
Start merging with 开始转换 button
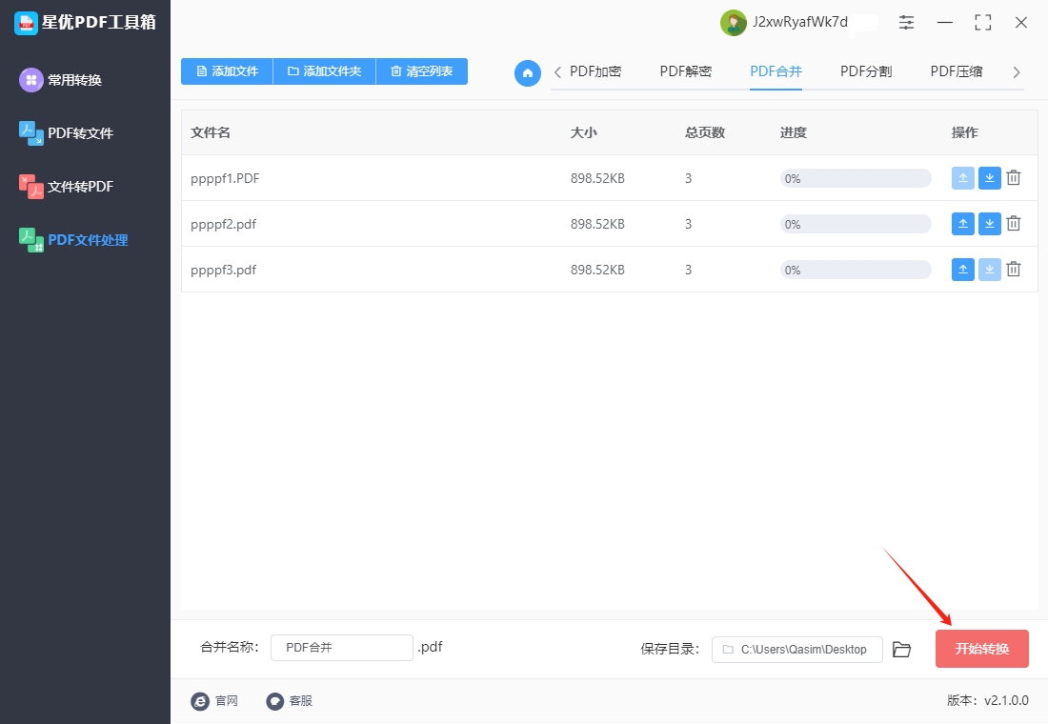tap(982, 649)
